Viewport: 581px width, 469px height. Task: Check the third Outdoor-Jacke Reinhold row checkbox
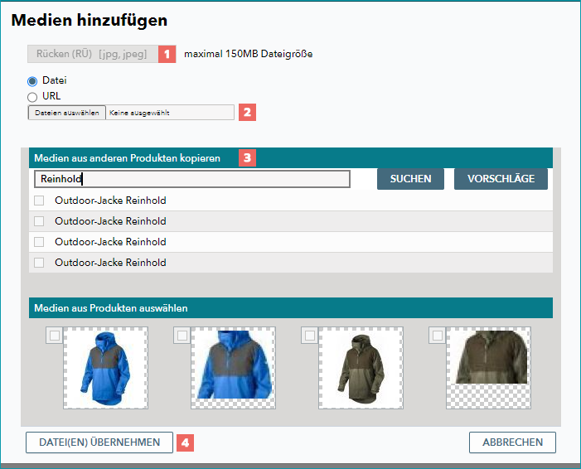[x=39, y=242]
